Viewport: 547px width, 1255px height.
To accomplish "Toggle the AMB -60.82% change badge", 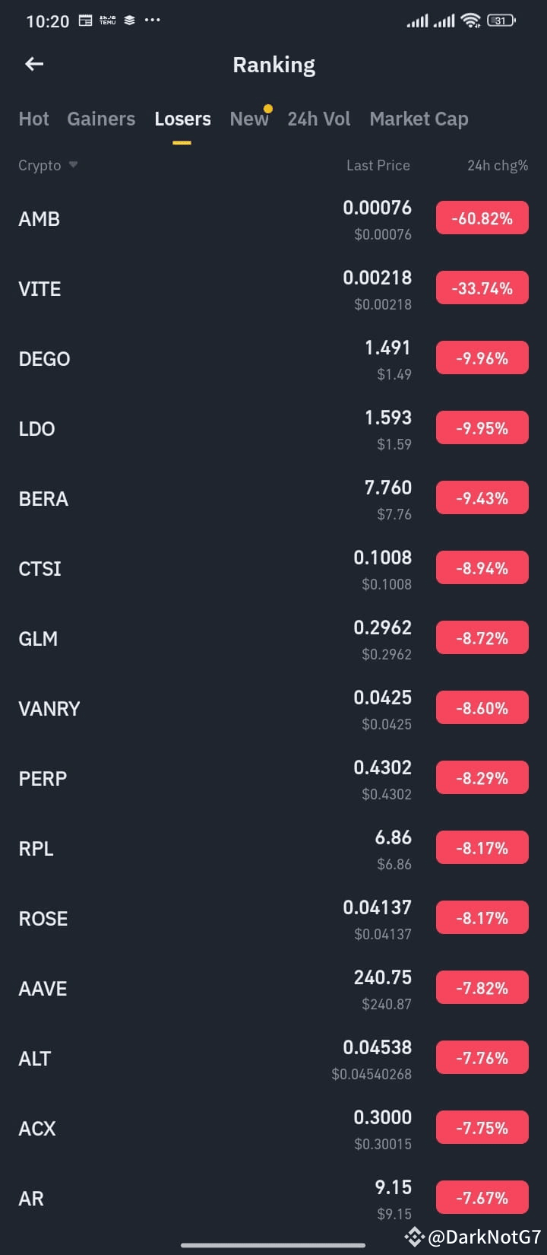I will [482, 218].
